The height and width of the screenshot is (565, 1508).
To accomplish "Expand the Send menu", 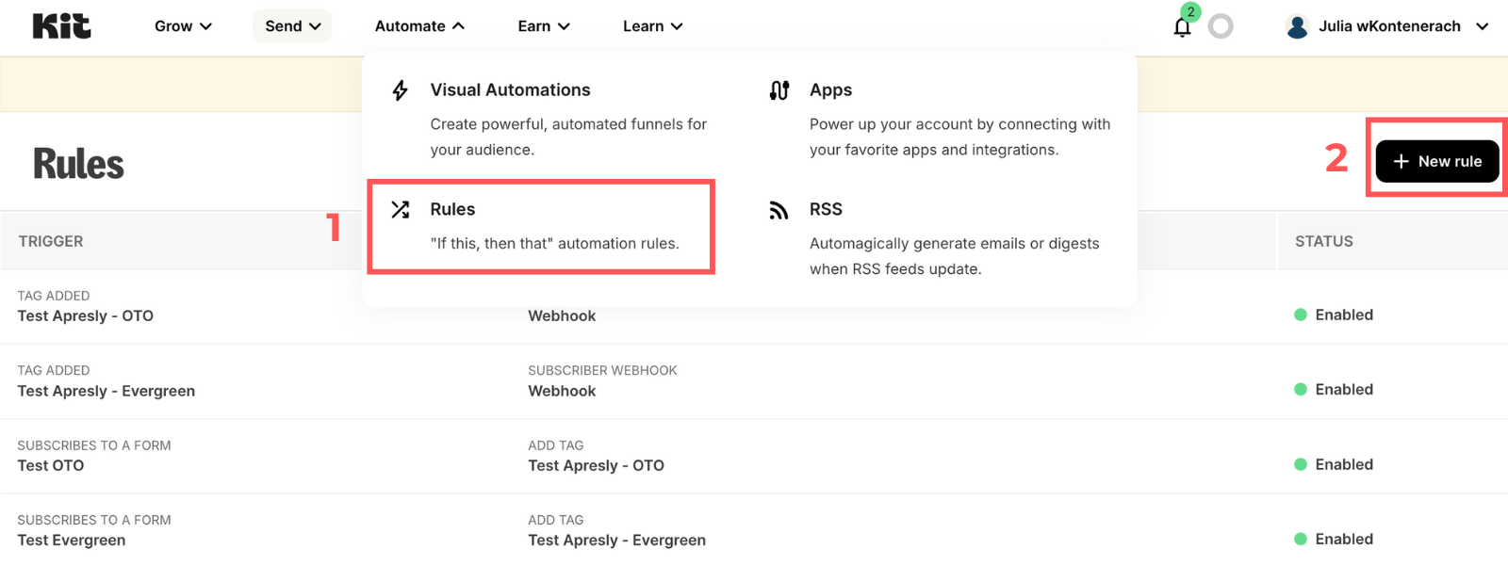I will click(x=292, y=26).
